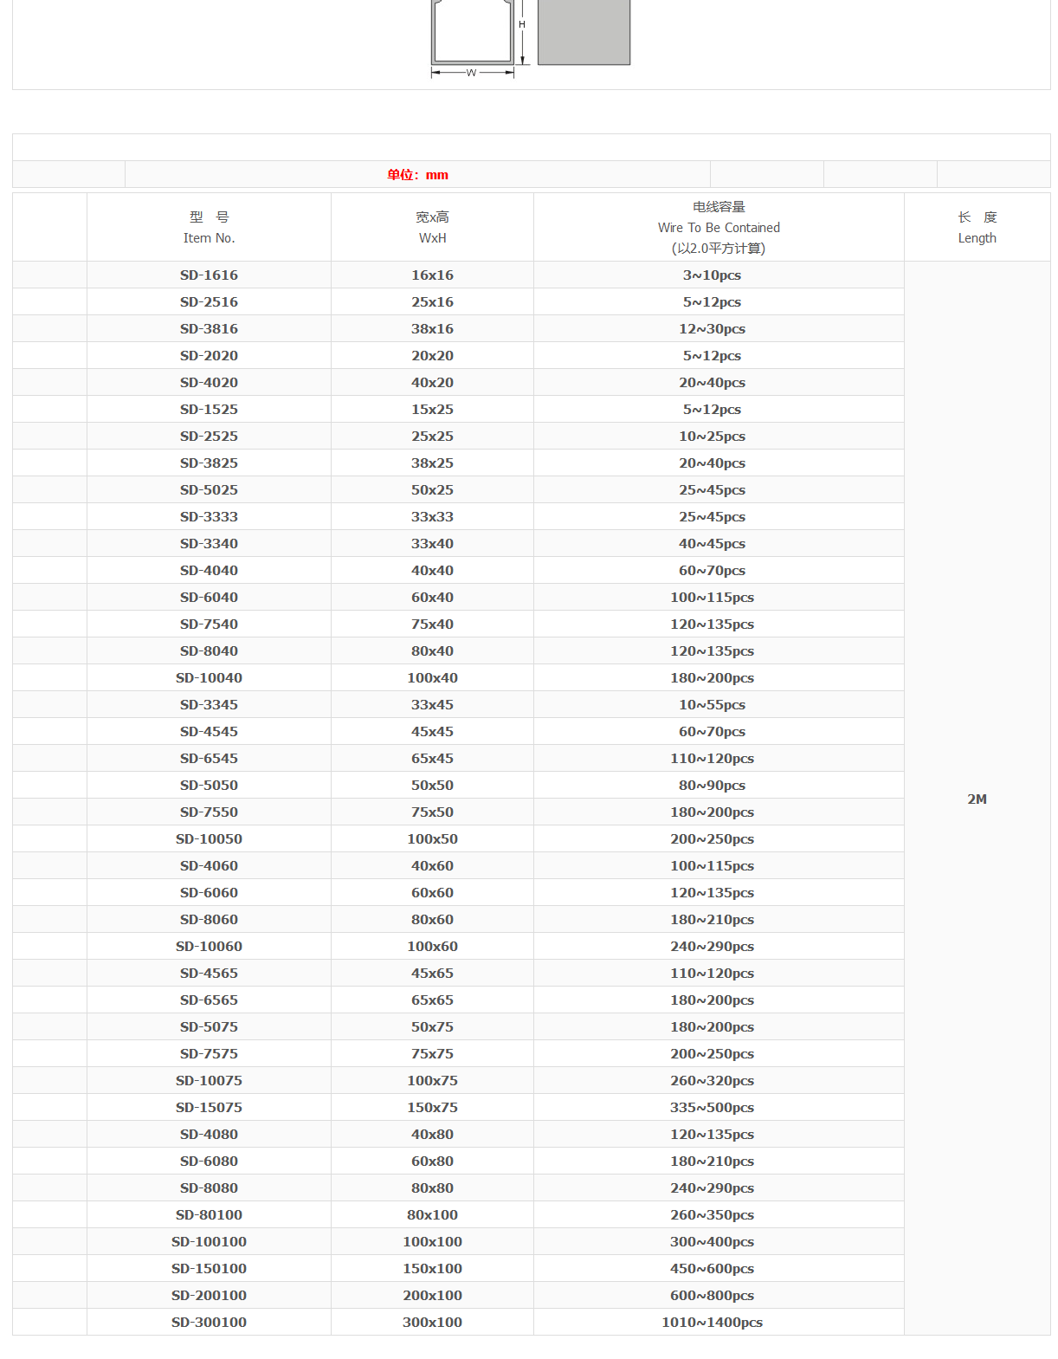Click the WxH column header
The width and height of the screenshot is (1058, 1359).
[x=432, y=228]
